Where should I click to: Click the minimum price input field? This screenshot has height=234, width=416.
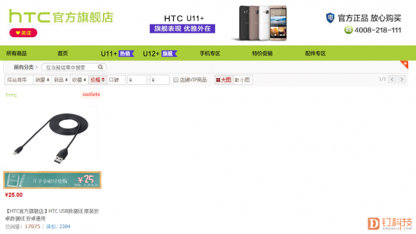137,79
